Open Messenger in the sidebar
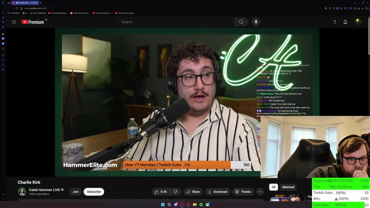Screen dimensions: 370x208 [3, 43]
